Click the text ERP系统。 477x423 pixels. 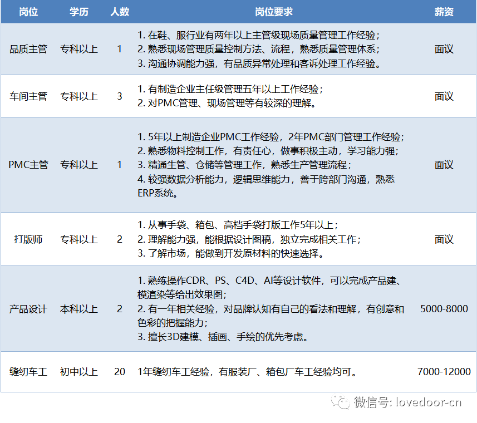pyautogui.click(x=158, y=193)
